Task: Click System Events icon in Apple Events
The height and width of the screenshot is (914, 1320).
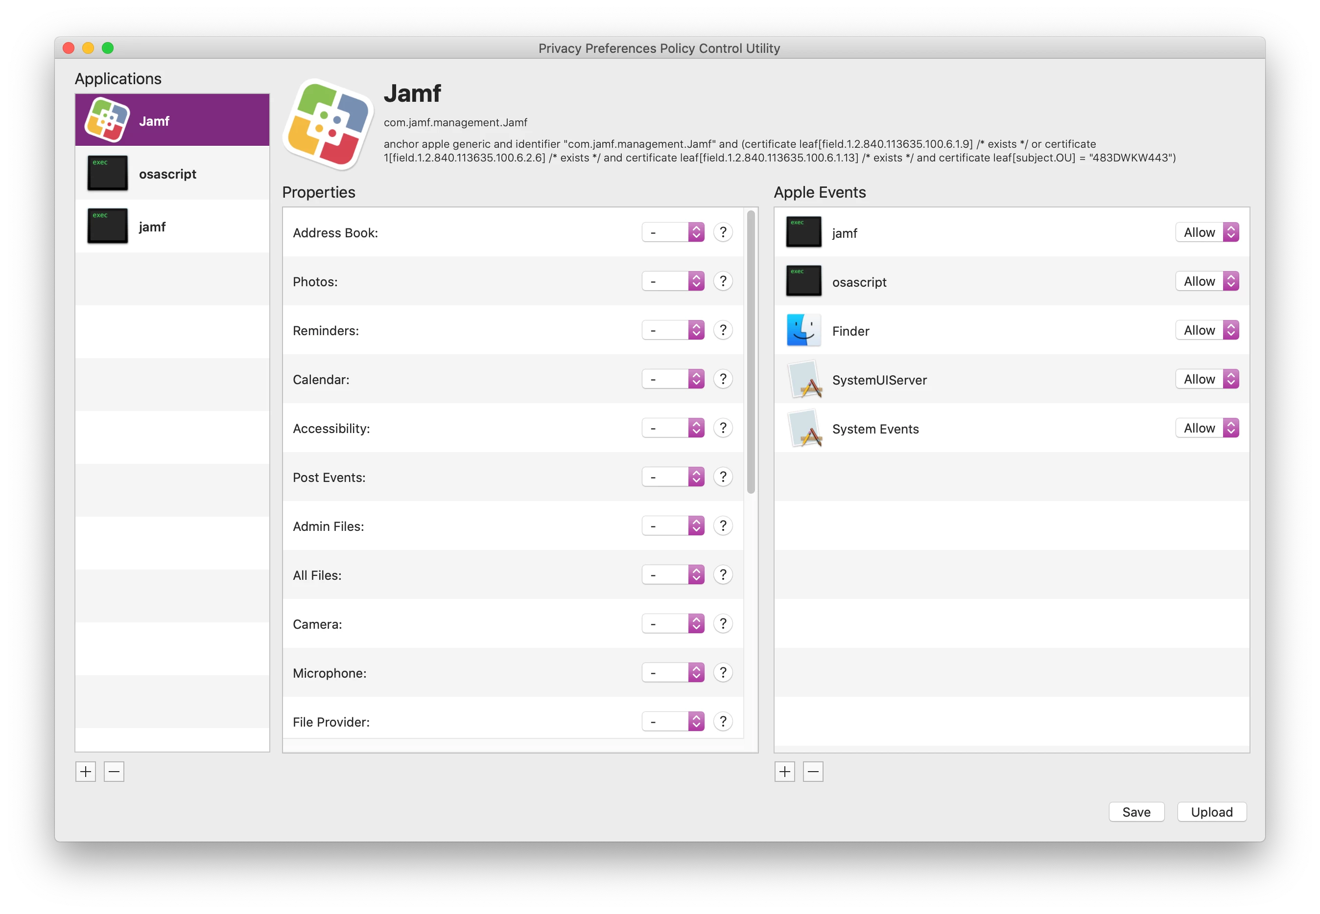Action: coord(804,428)
